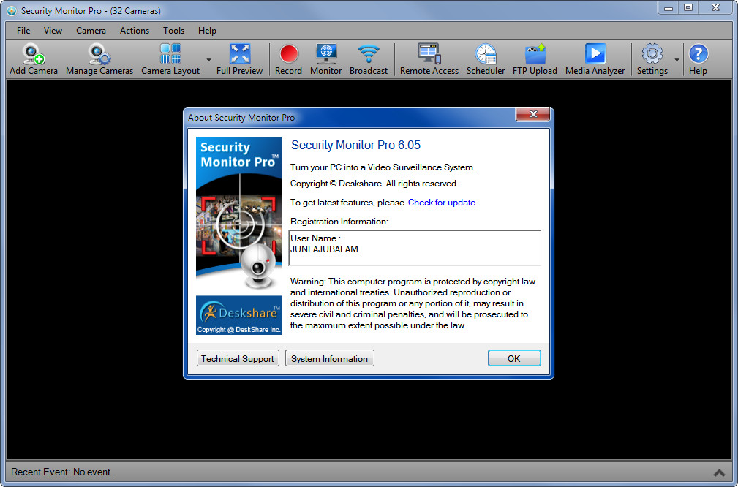Expand the Camera Layout dropdown arrow
The width and height of the screenshot is (738, 487).
coord(208,60)
